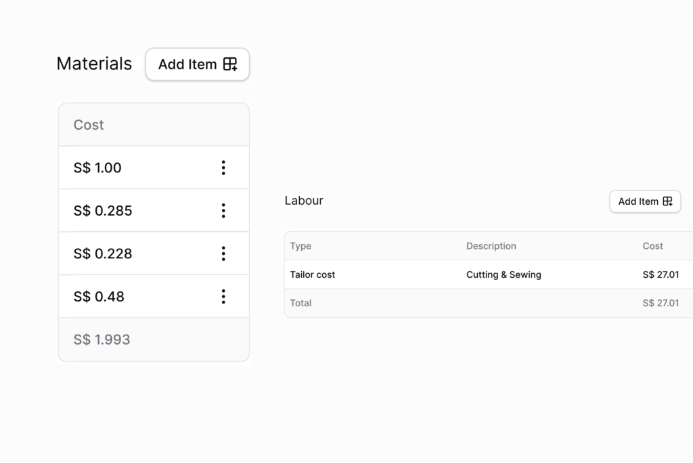Click the Materials Cost column header

click(x=89, y=125)
